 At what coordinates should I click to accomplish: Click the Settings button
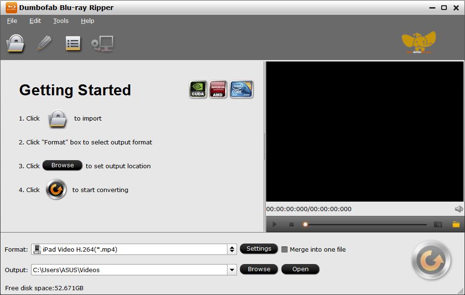point(258,249)
